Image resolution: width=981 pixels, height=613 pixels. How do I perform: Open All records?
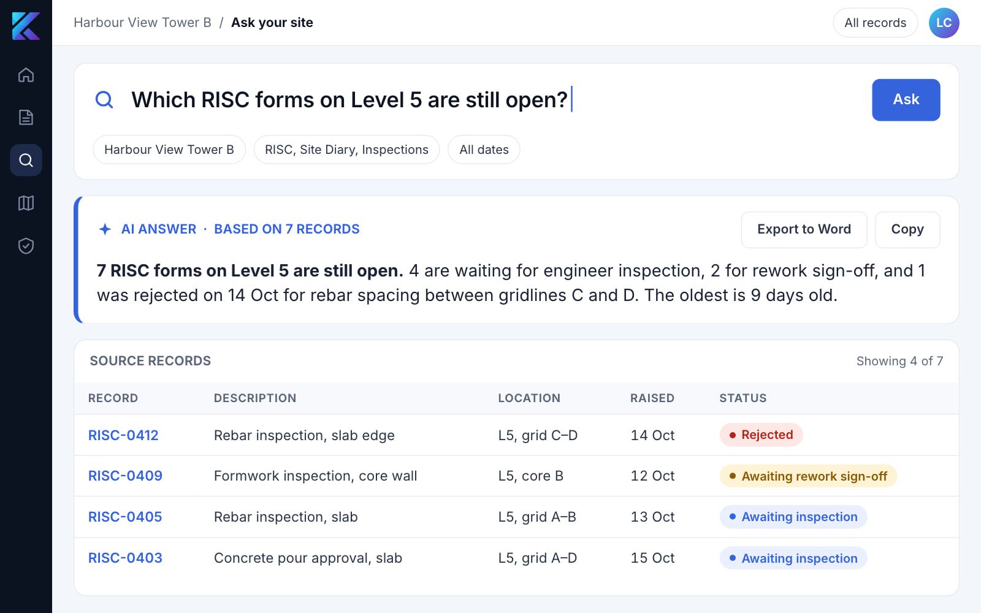875,23
